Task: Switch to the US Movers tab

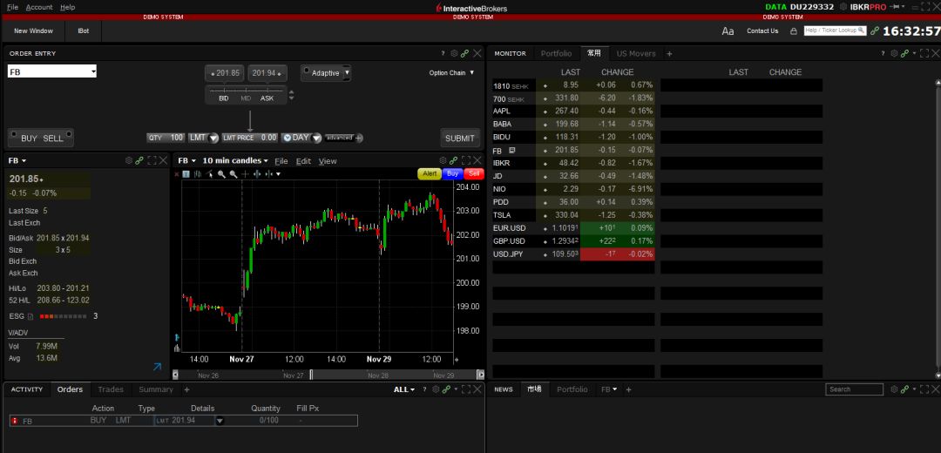Action: 636,53
